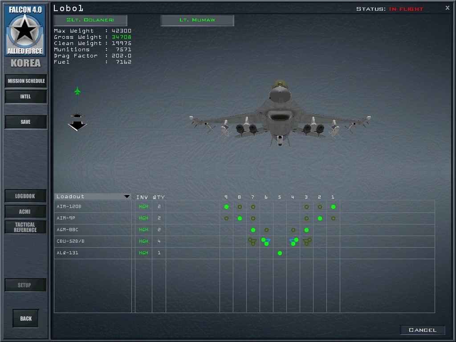Open the Mission Schedule screen

[26, 81]
